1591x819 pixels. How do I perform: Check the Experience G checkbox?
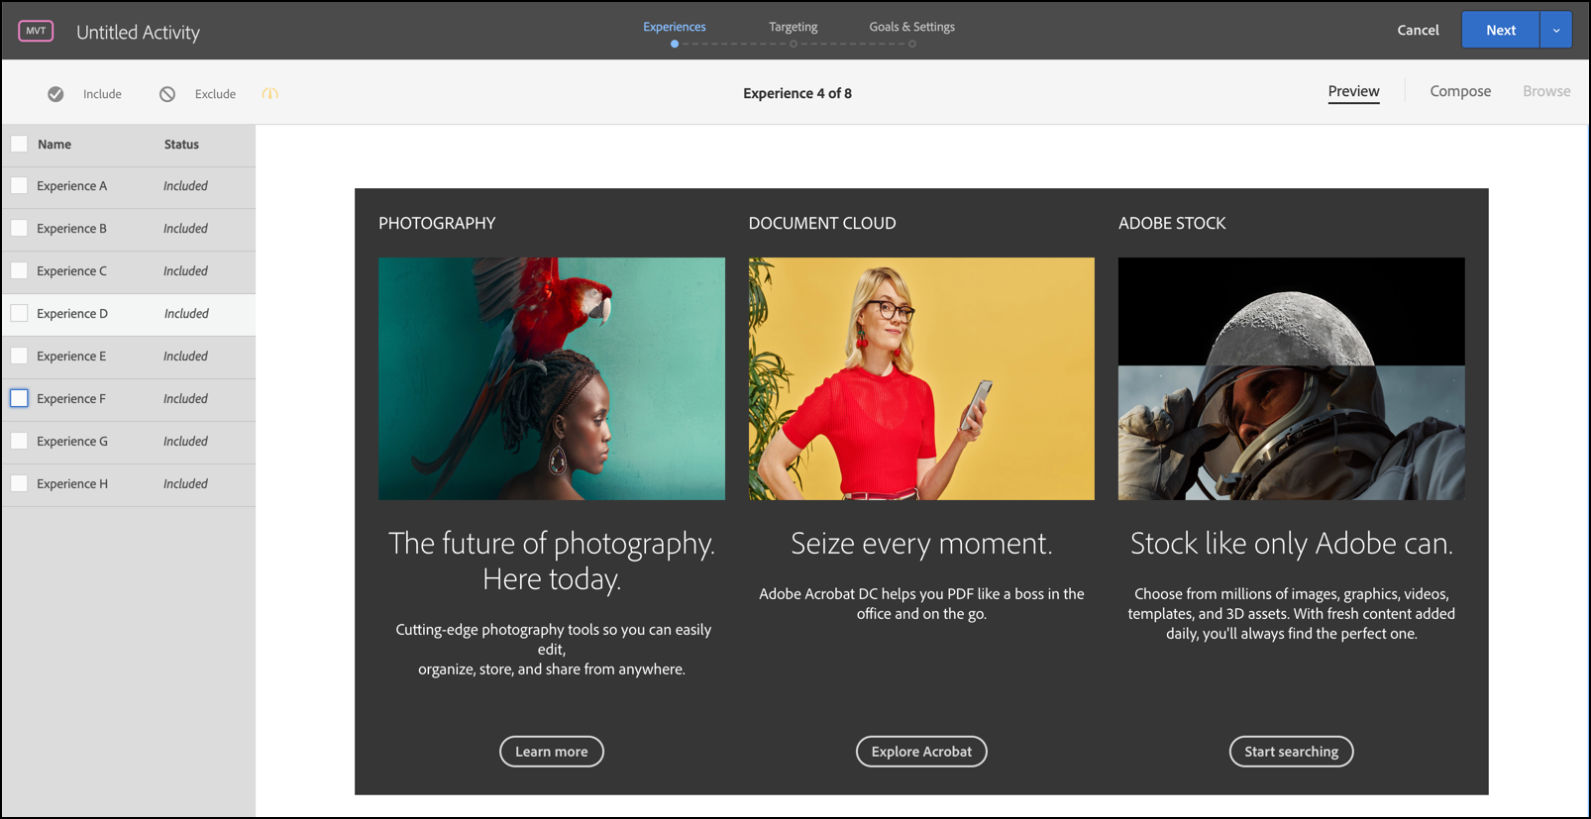coord(19,441)
